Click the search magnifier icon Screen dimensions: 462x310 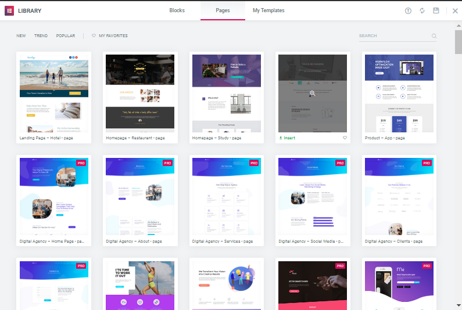pos(434,36)
